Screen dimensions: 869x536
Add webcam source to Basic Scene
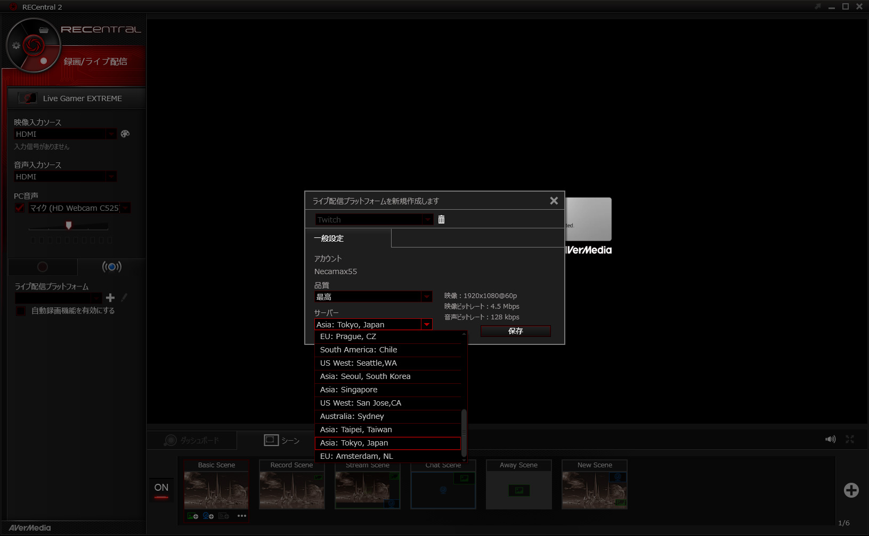(208, 516)
